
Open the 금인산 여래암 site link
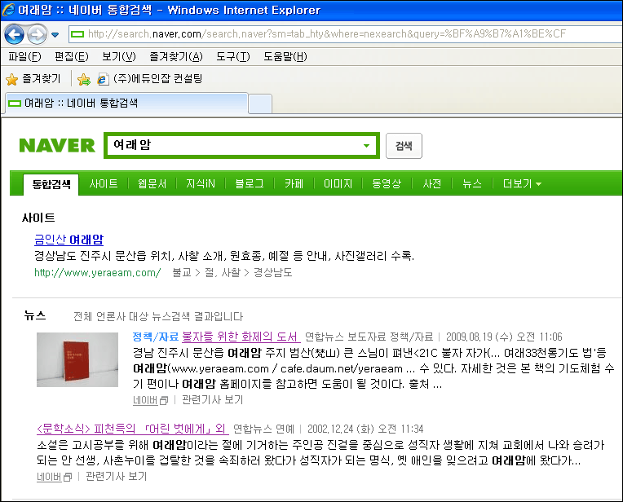tap(68, 240)
